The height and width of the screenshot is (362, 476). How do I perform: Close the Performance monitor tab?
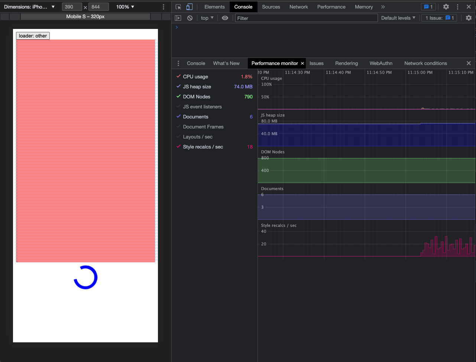point(302,63)
